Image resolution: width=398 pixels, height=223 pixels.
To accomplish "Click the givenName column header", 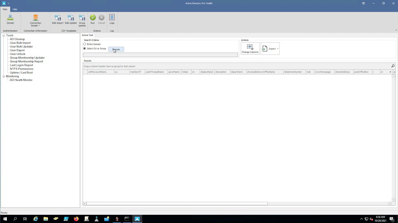I will (174, 72).
